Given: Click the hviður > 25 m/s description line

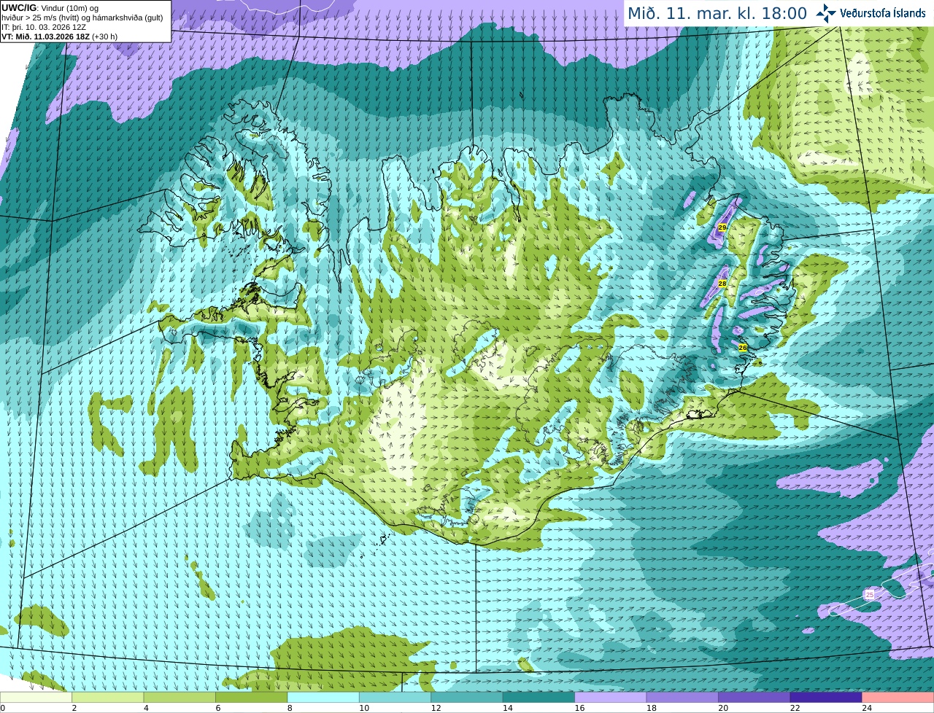Looking at the screenshot, I should click(x=82, y=17).
